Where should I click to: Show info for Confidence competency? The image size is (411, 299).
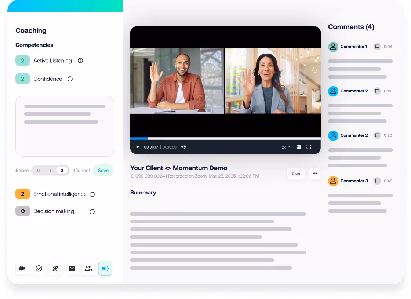click(x=70, y=79)
